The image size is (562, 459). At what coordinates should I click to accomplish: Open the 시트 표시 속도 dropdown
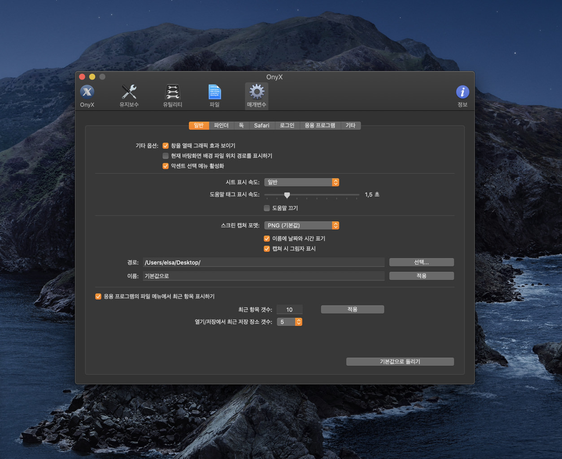coord(301,182)
